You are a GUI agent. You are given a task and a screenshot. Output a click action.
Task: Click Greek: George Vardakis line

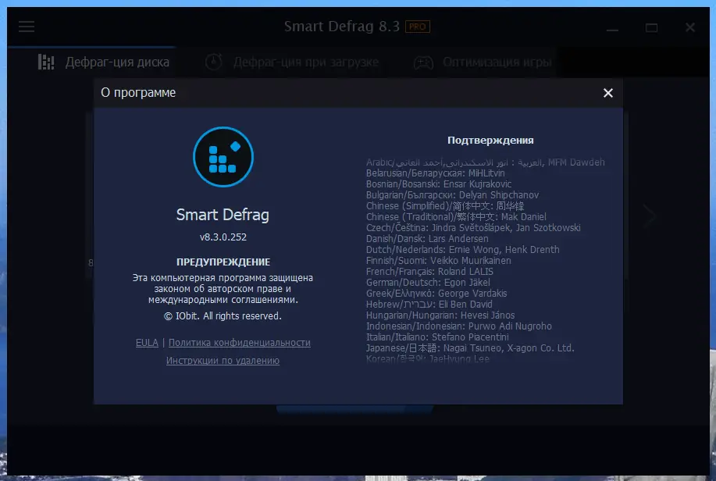(x=436, y=294)
